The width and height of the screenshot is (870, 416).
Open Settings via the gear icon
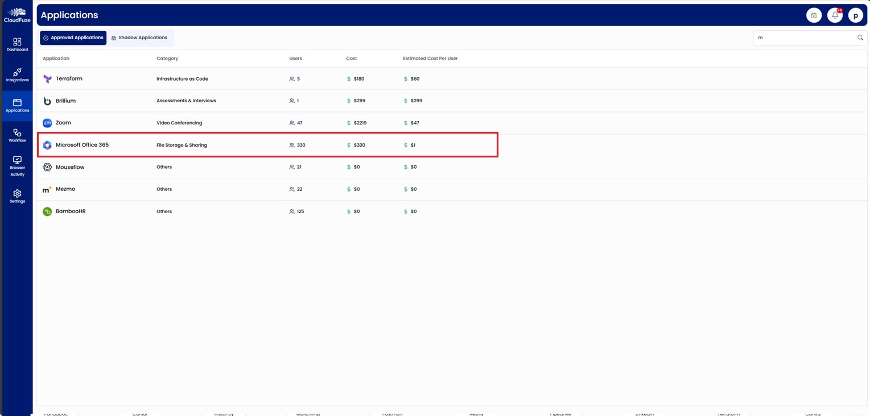17,196
